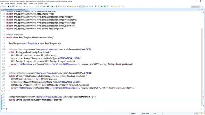The image size is (205, 115).
Task: Open the Edit menu
Action: [x=2, y=4]
